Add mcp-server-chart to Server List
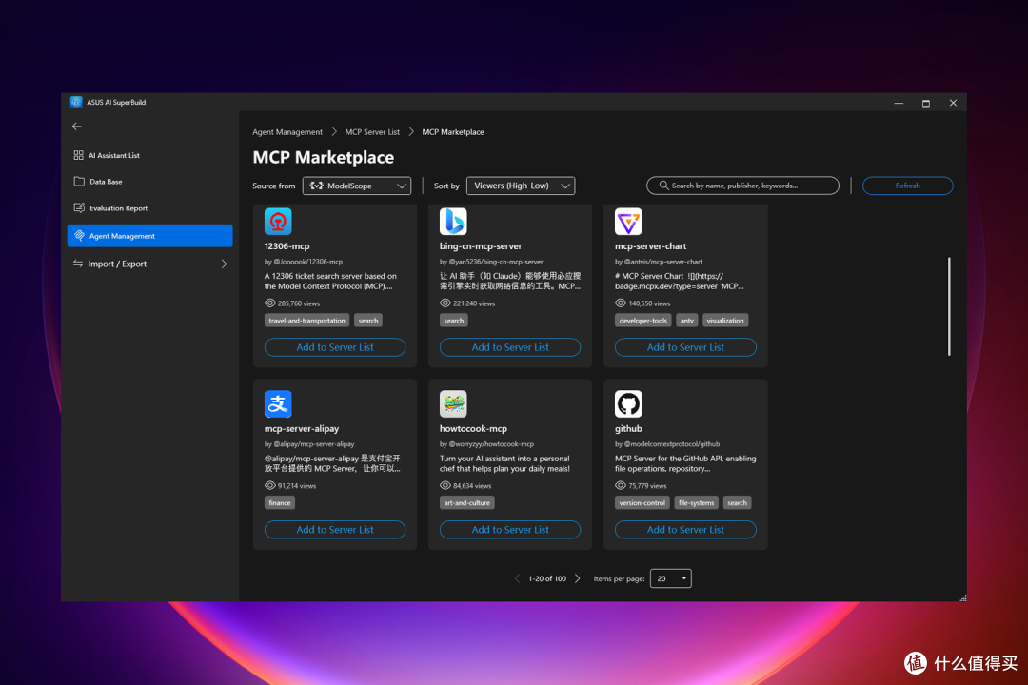This screenshot has height=685, width=1028. [685, 346]
